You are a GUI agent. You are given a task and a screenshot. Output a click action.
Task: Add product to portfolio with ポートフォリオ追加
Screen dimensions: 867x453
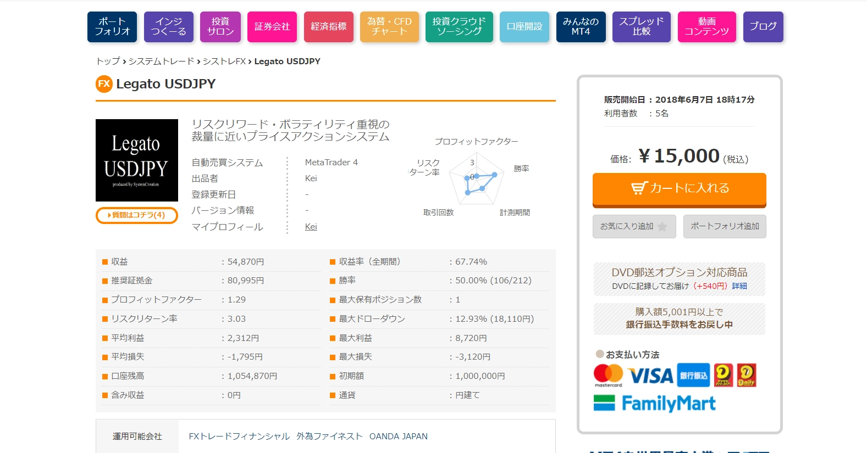tap(724, 226)
